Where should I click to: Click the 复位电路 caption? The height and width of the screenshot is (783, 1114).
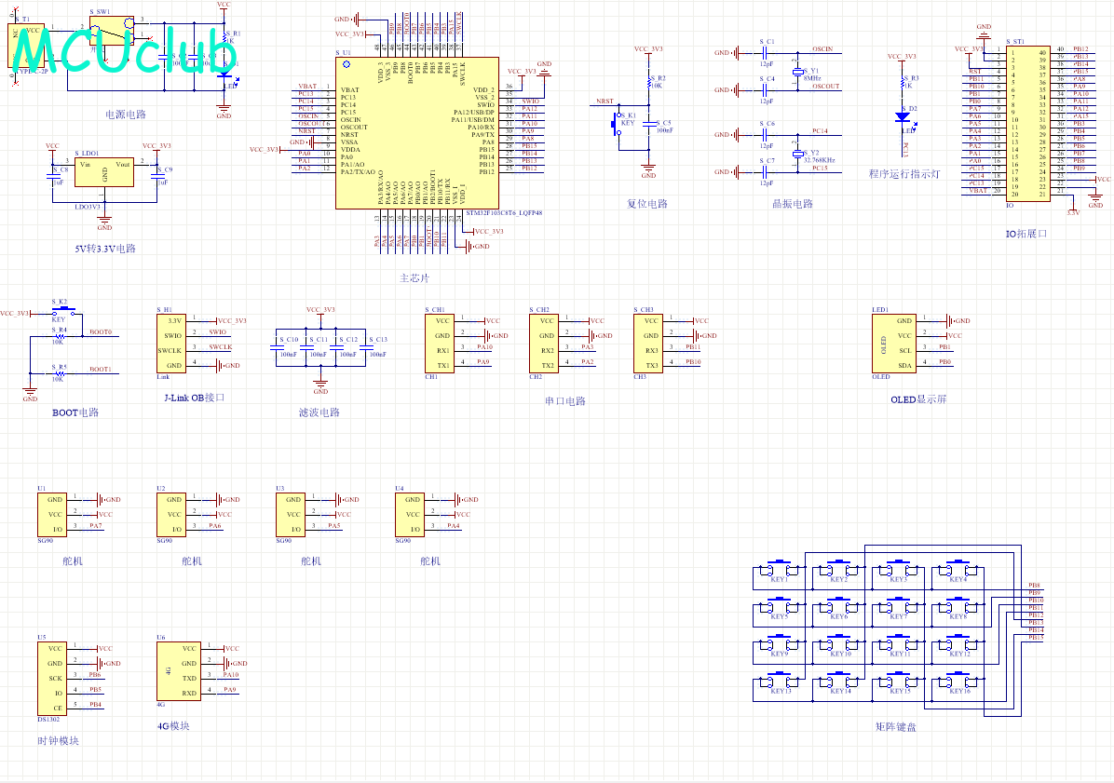coord(647,204)
